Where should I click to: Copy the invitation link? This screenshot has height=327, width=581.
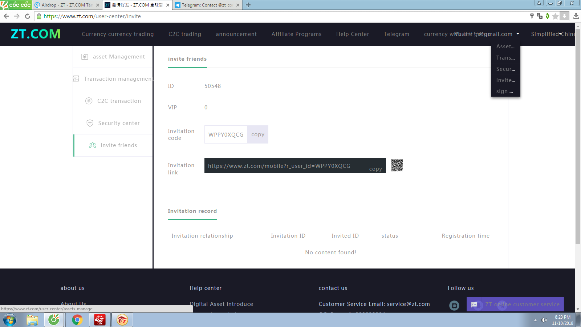tap(375, 169)
